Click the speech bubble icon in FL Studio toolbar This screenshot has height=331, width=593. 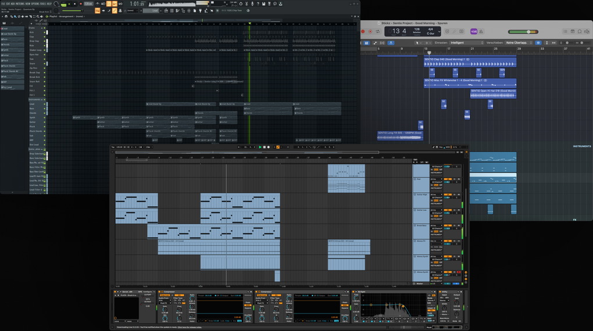(275, 4)
